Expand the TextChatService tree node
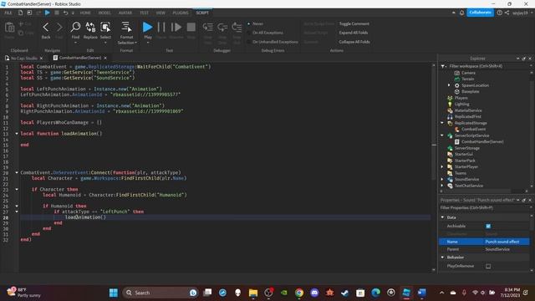The width and height of the screenshot is (535, 301). (x=442, y=186)
